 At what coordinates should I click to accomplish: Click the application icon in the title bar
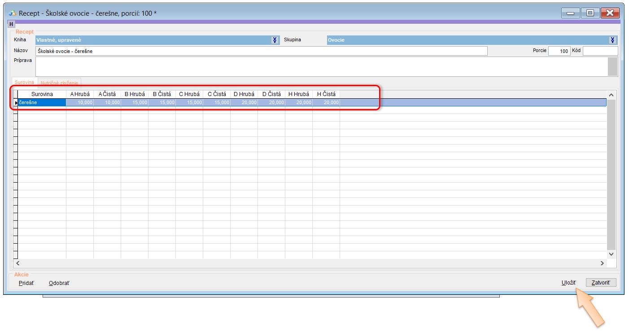point(13,13)
